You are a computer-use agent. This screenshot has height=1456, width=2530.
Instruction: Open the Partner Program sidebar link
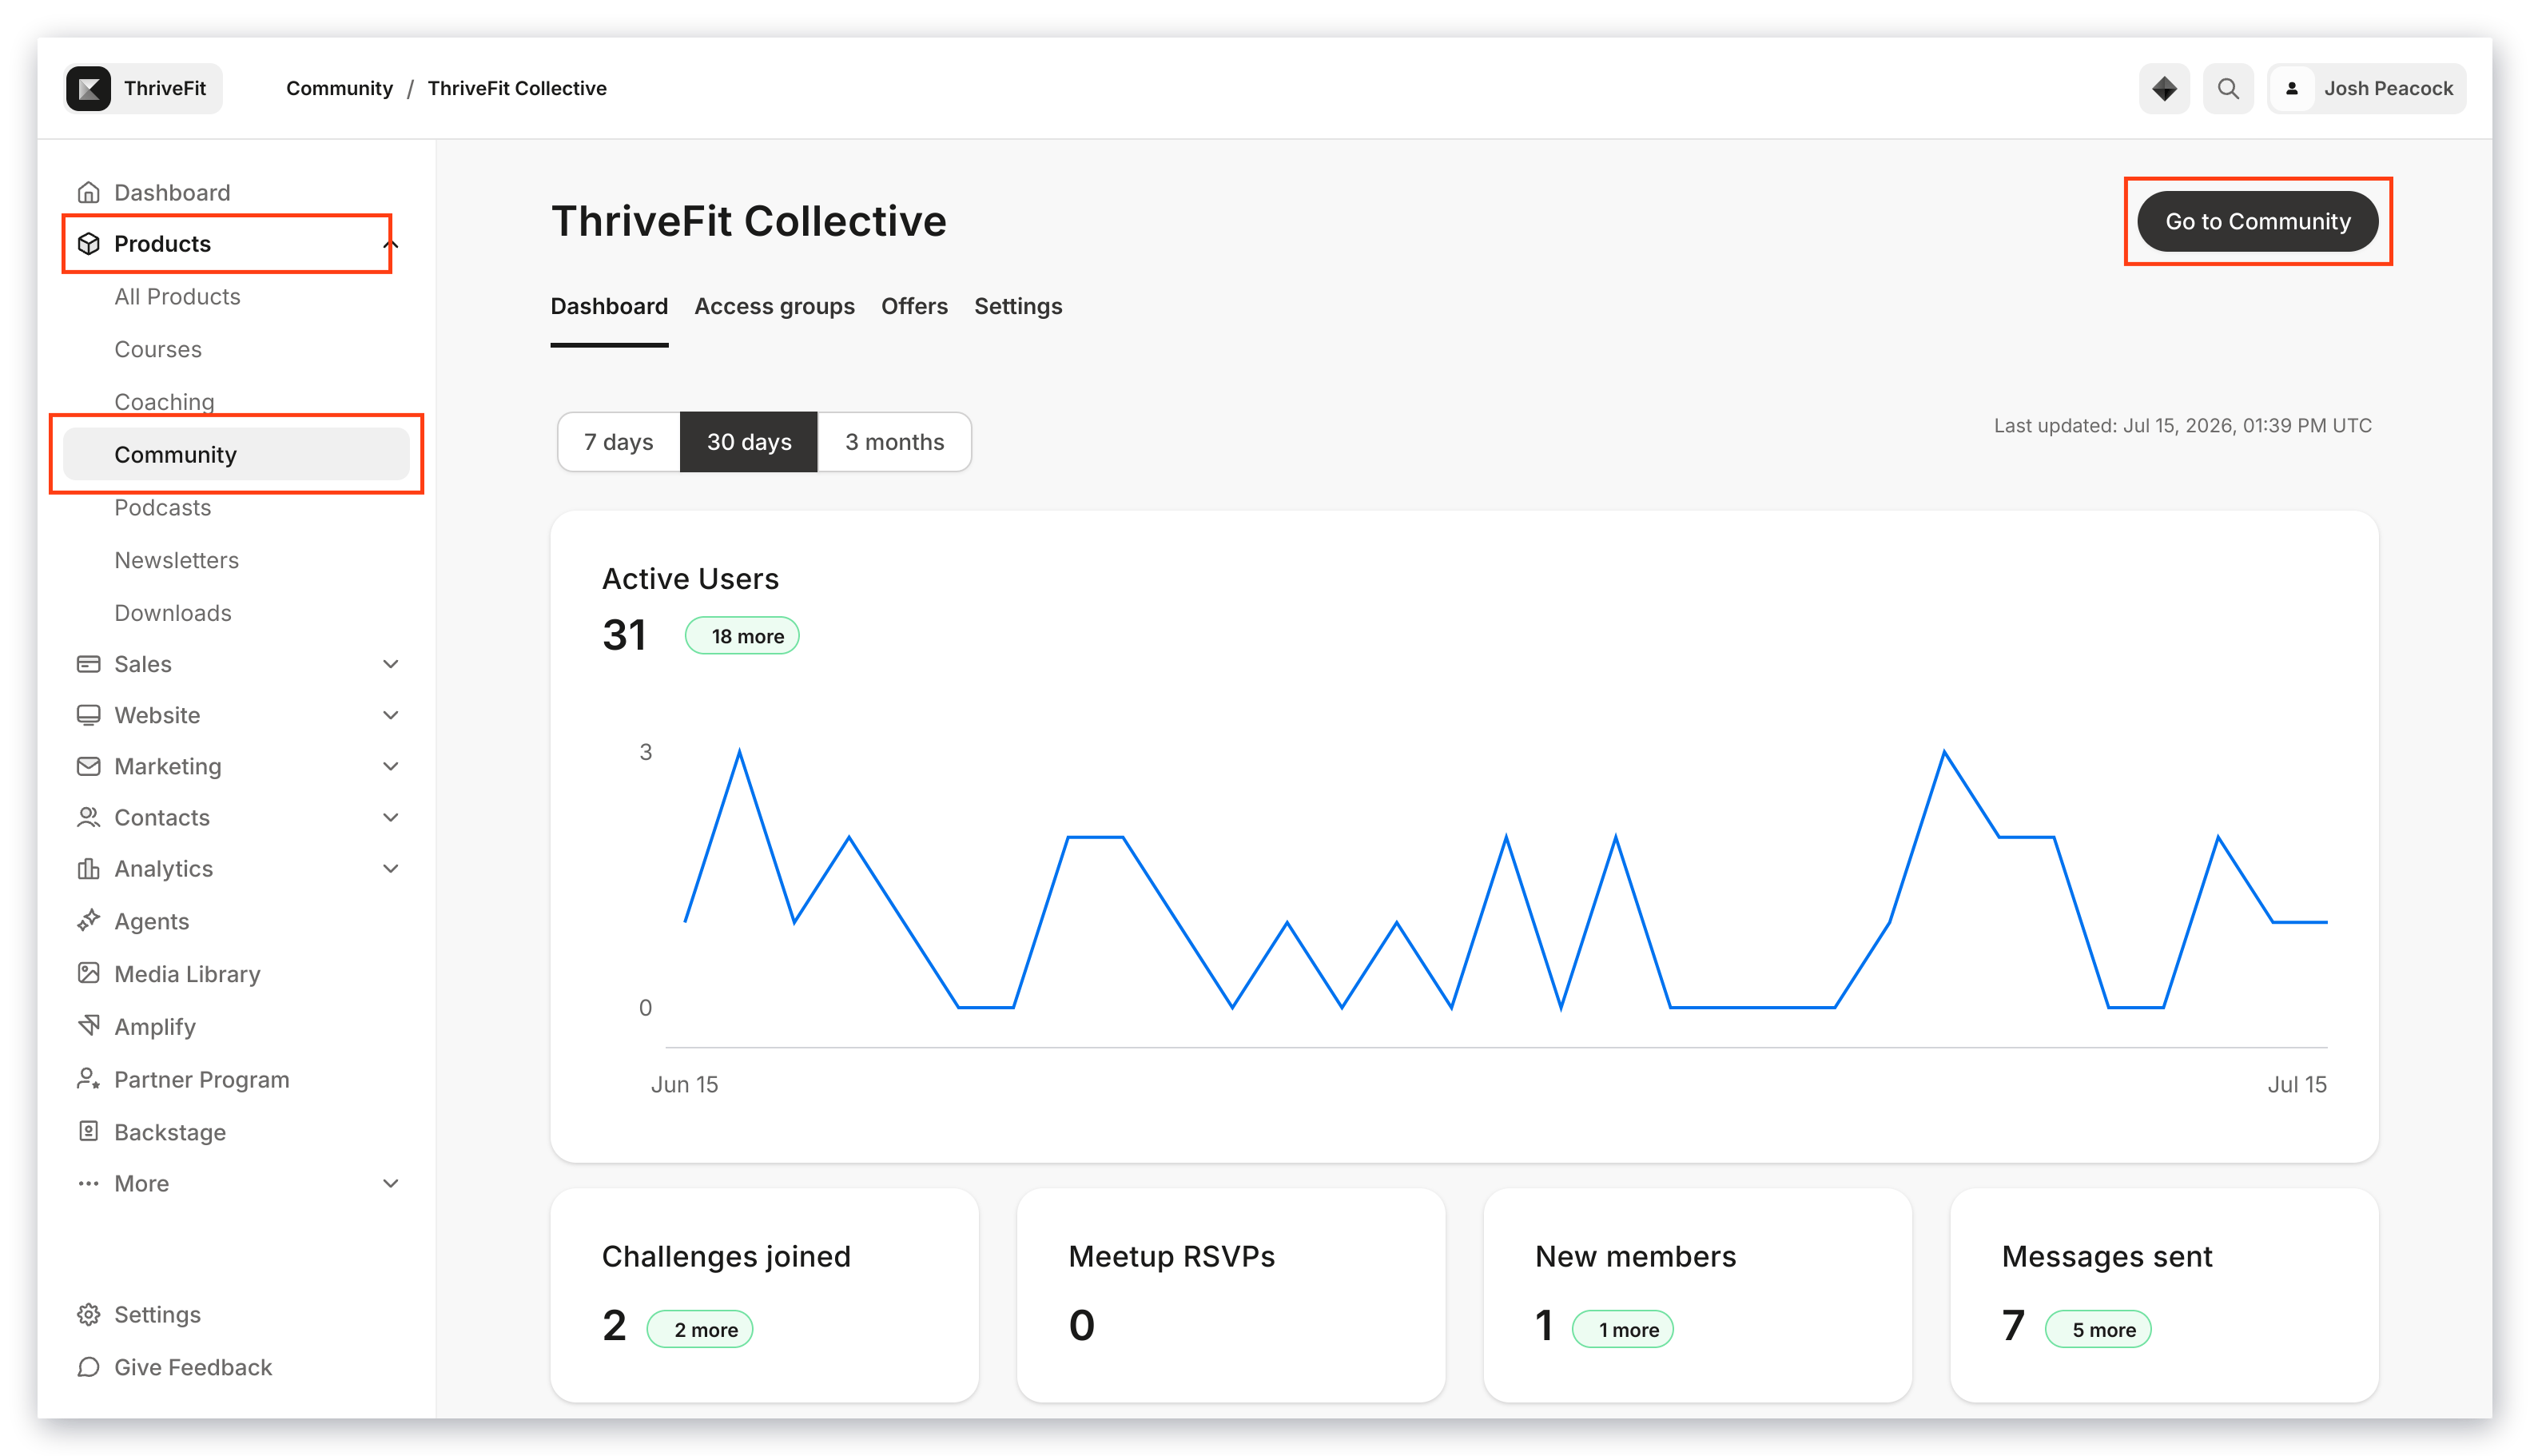(x=201, y=1080)
